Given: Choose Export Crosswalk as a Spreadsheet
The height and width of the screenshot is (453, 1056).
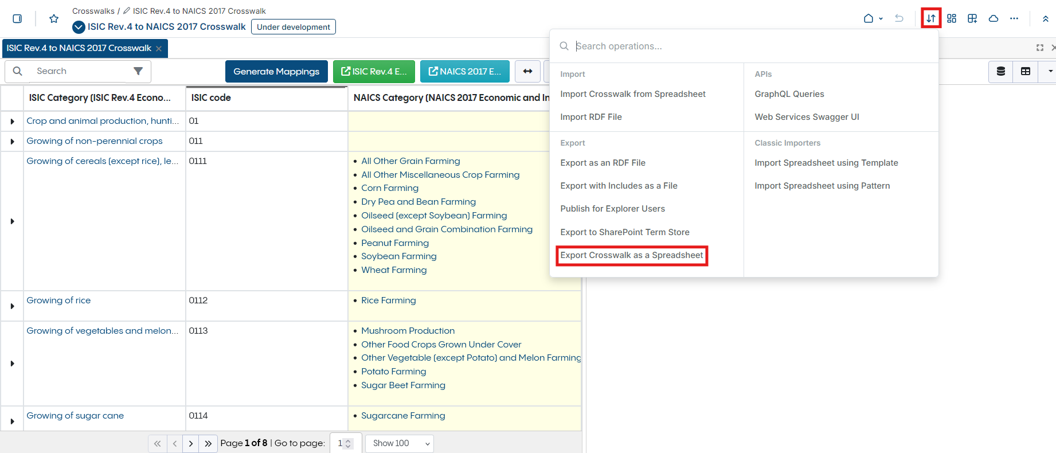Looking at the screenshot, I should (632, 255).
